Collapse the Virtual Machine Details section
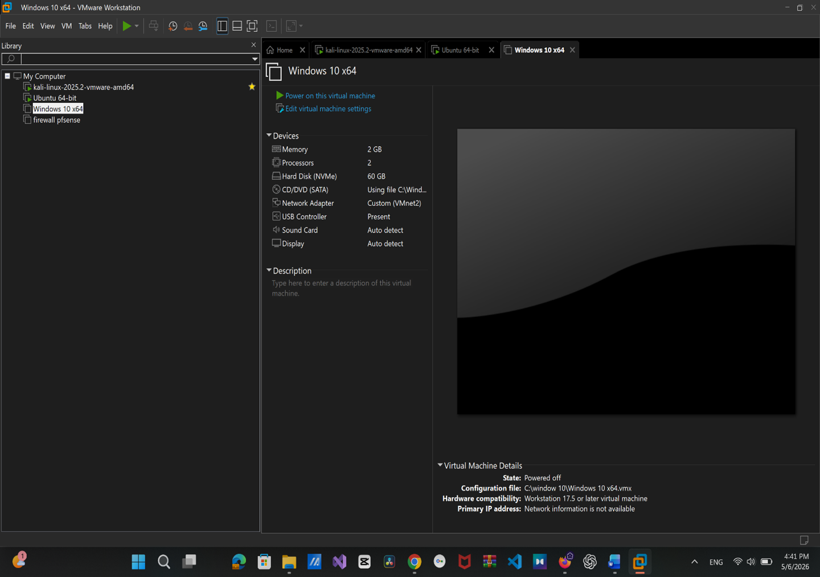 point(440,465)
